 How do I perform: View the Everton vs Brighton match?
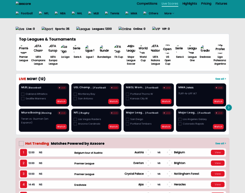(x=218, y=163)
